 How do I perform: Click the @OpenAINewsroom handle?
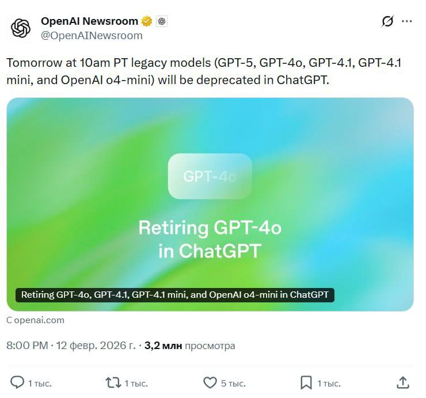[x=92, y=35]
